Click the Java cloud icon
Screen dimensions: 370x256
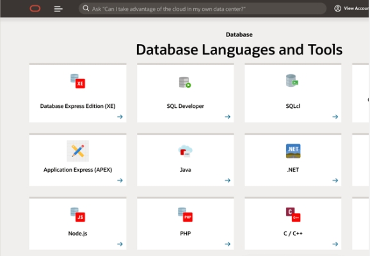[x=185, y=151]
